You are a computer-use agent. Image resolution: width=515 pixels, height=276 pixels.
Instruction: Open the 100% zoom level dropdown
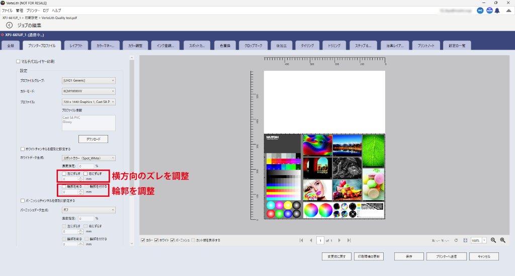click(x=484, y=240)
